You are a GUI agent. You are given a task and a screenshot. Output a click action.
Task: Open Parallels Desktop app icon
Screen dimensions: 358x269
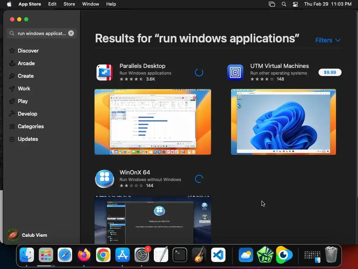click(105, 73)
